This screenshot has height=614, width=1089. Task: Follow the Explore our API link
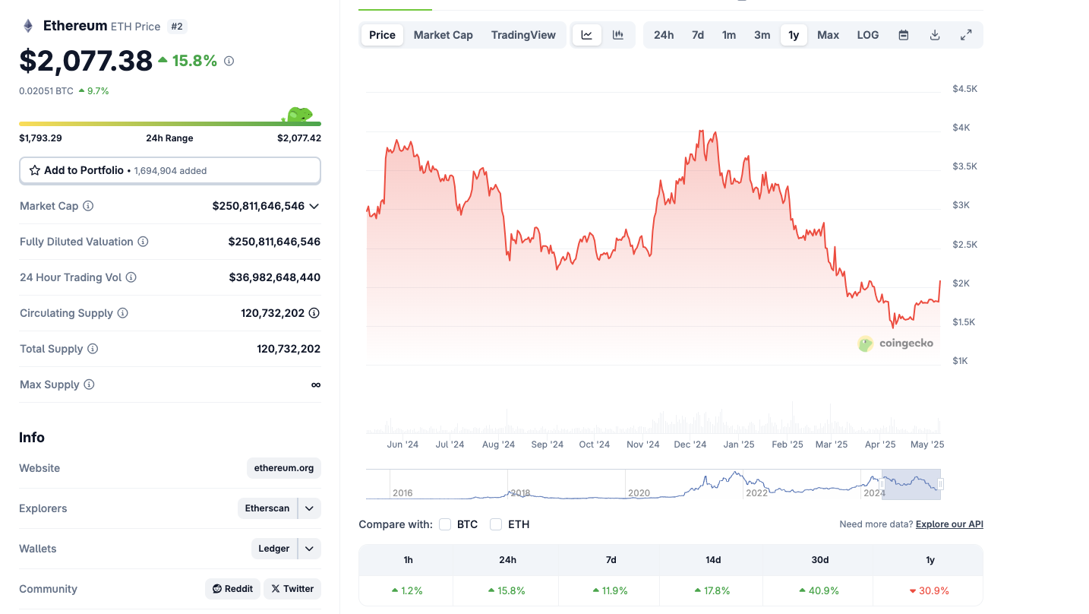coord(949,524)
